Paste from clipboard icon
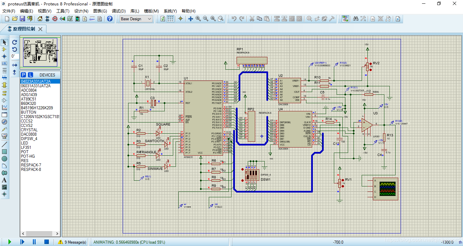The image size is (463, 246). pos(267,19)
